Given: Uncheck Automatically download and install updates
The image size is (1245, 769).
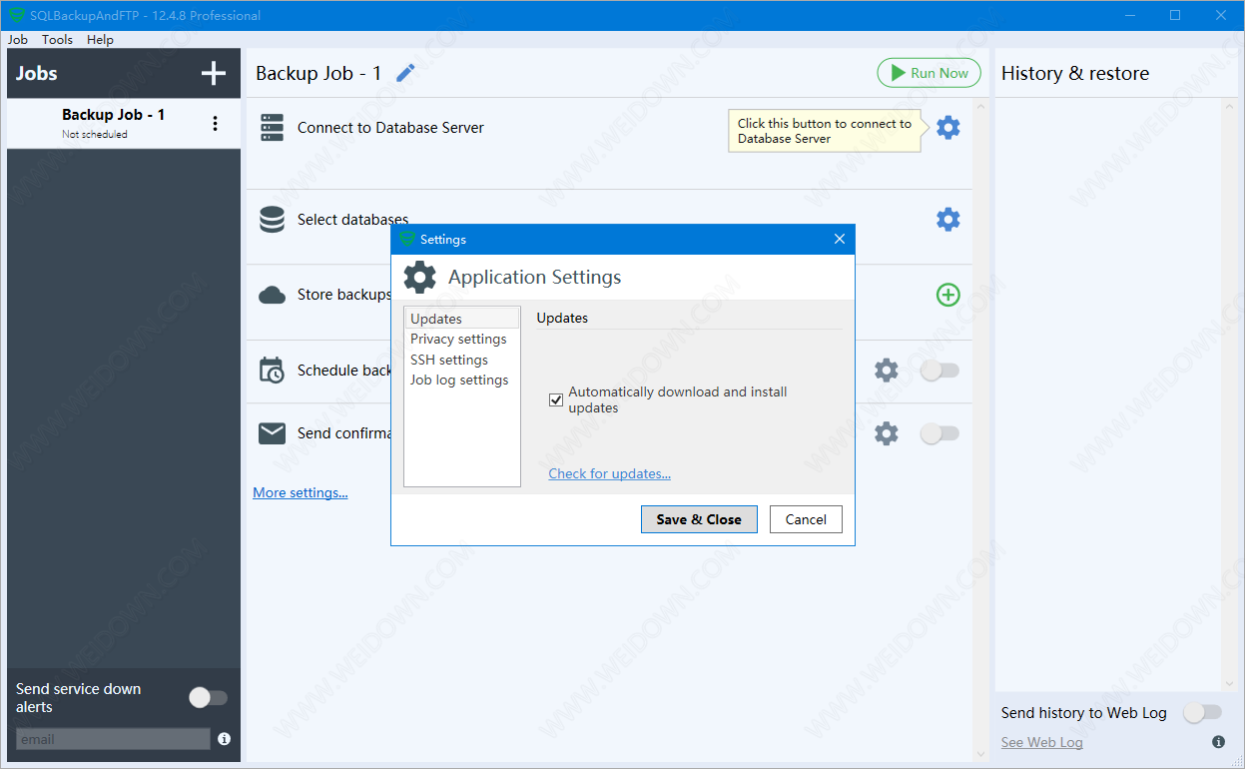Looking at the screenshot, I should [556, 400].
